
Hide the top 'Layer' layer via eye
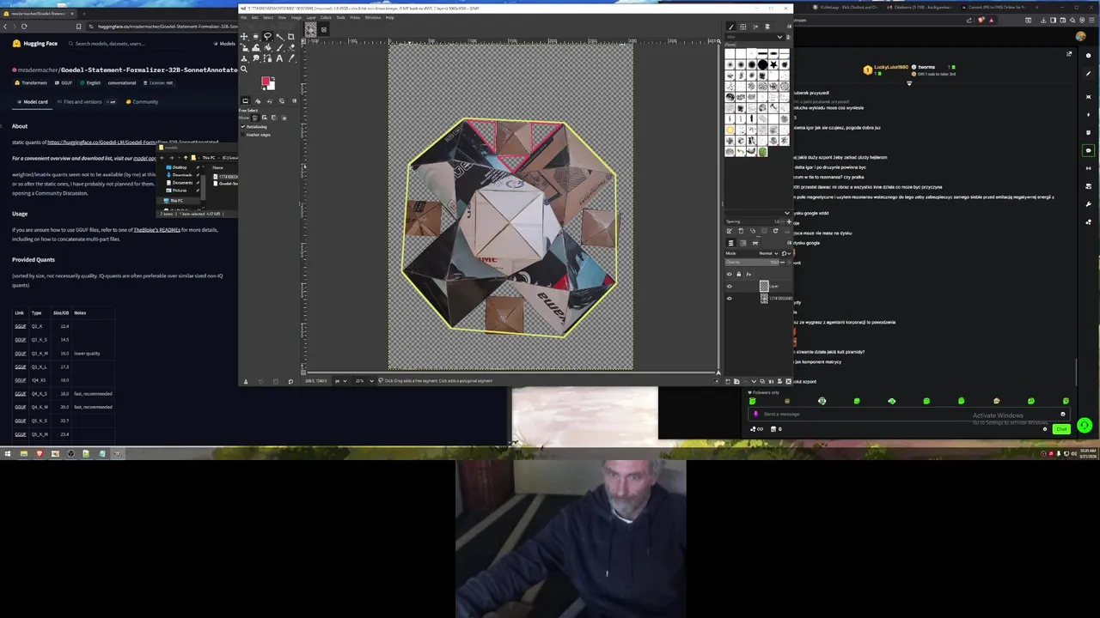coord(730,287)
